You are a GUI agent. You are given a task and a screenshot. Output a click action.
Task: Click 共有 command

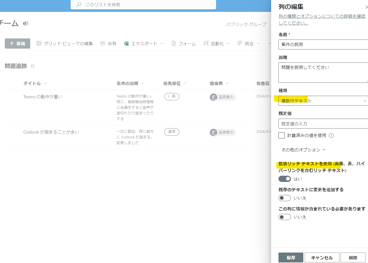pyautogui.click(x=108, y=44)
